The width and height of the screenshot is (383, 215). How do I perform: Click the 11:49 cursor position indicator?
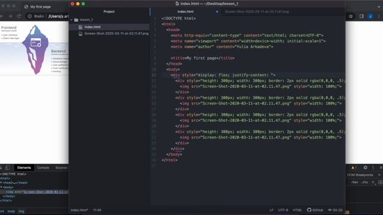[97, 210]
